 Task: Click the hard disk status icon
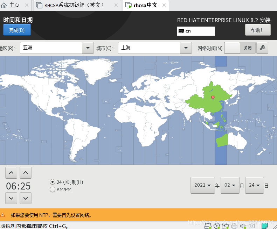[x=208, y=226]
